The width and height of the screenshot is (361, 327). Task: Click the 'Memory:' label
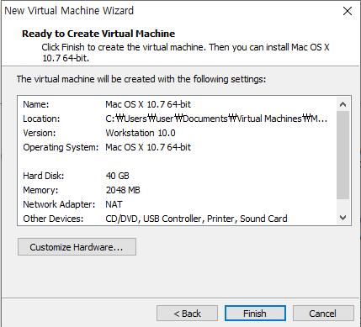40,190
